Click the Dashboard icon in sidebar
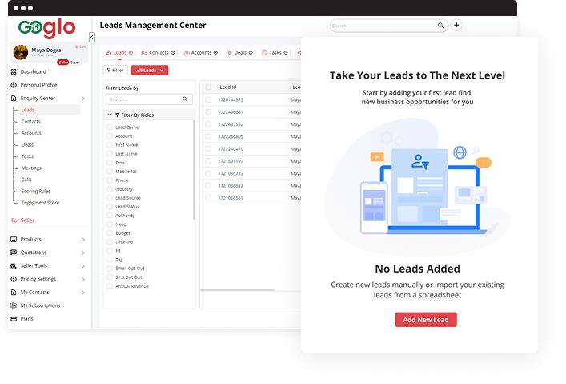Screen dimensions: 566x384 click(x=14, y=72)
